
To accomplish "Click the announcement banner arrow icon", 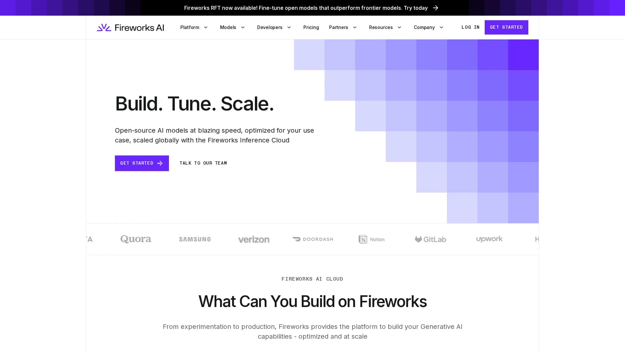I will click(x=436, y=8).
